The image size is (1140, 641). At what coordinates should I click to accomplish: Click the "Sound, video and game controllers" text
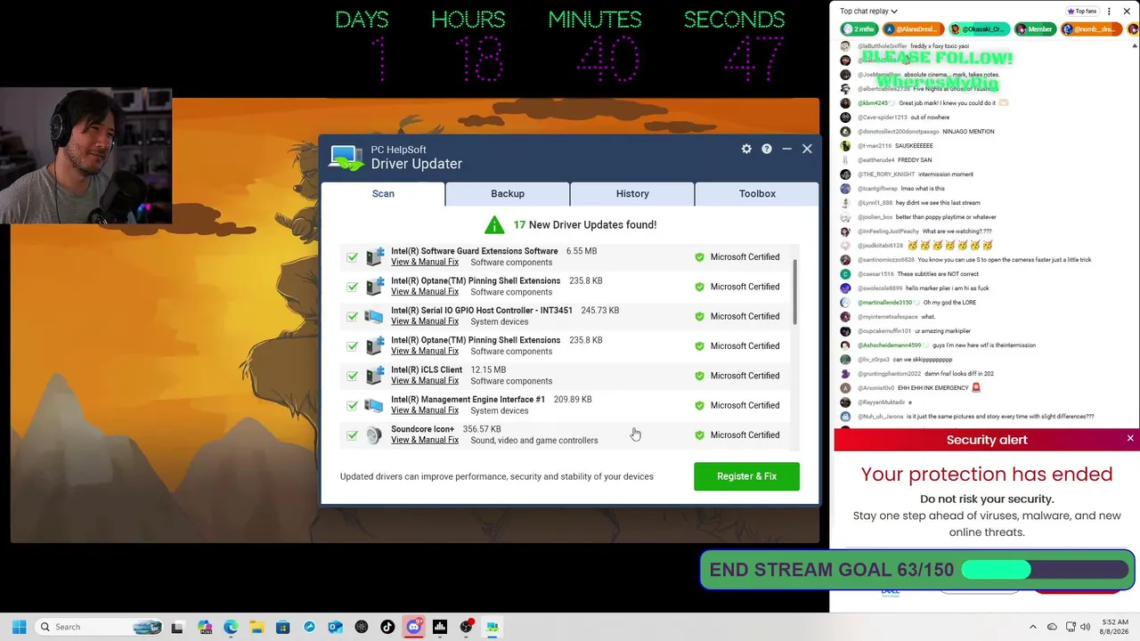coord(534,441)
